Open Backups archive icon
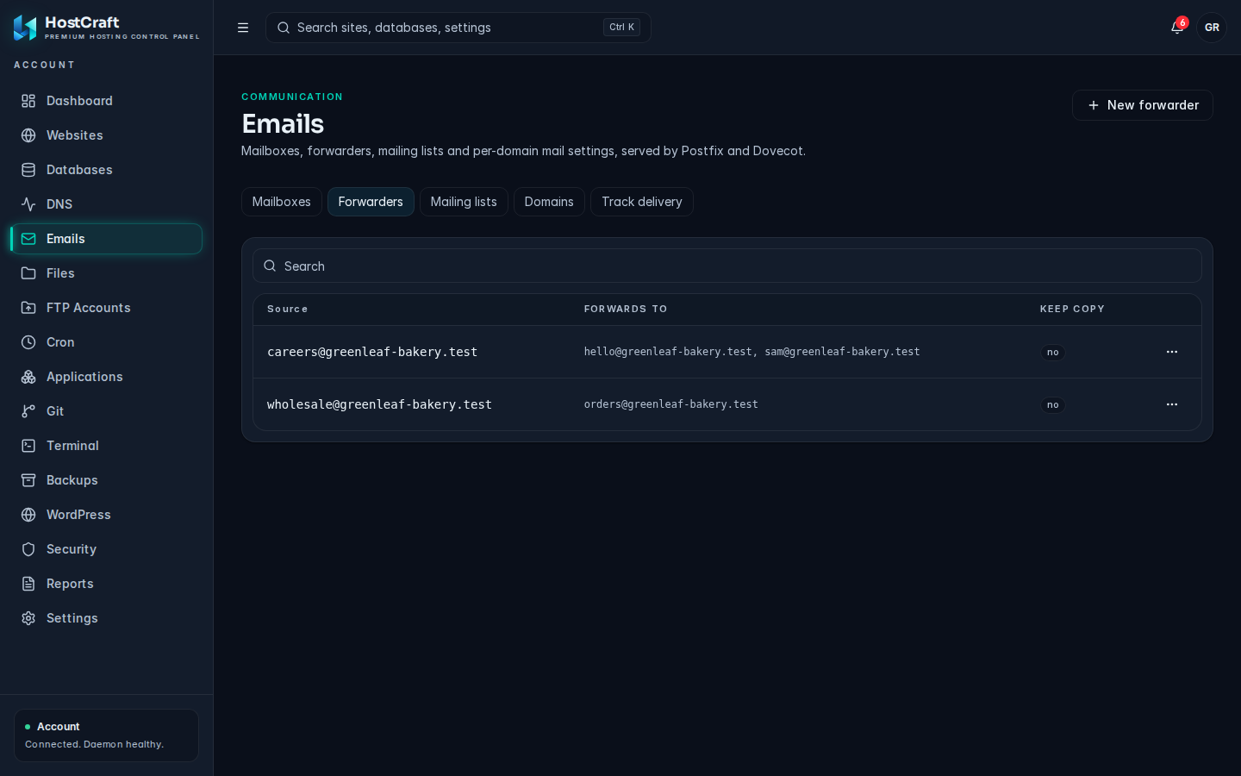This screenshot has width=1241, height=776. click(28, 480)
